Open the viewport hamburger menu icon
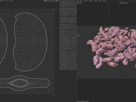This screenshot has height=102, width=136. coord(78,1)
